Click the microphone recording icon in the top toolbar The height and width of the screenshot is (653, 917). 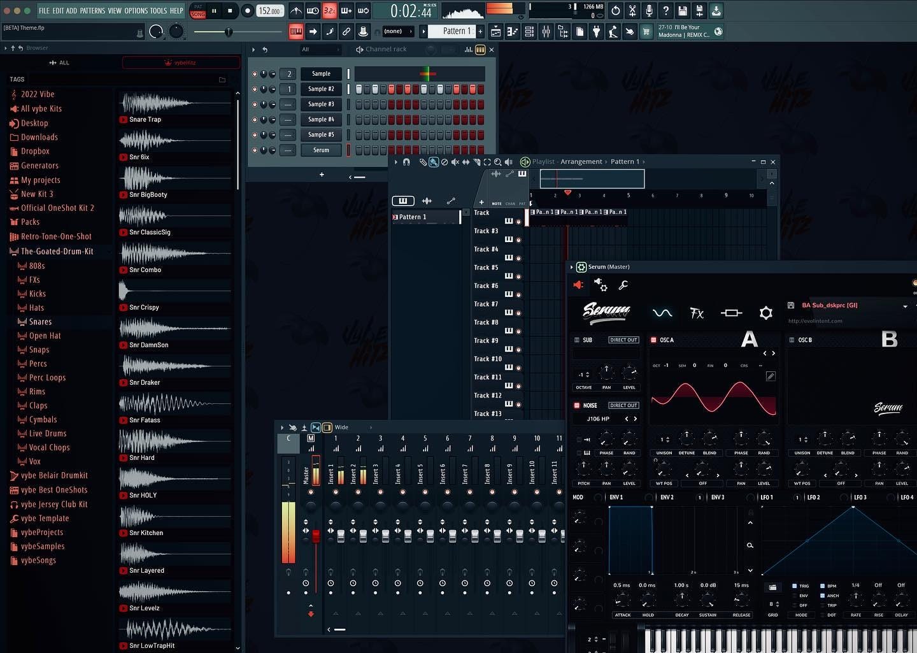coord(649,10)
